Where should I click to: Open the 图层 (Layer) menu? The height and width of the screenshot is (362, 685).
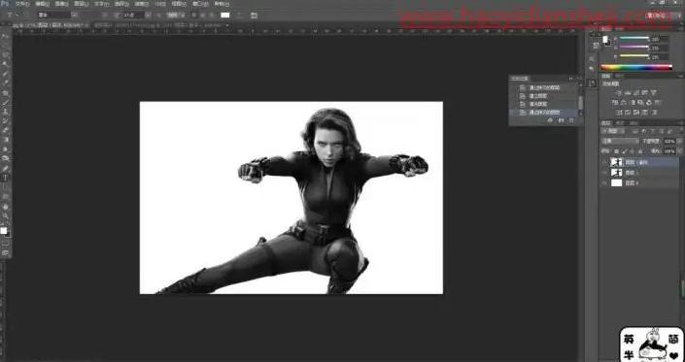click(x=82, y=4)
